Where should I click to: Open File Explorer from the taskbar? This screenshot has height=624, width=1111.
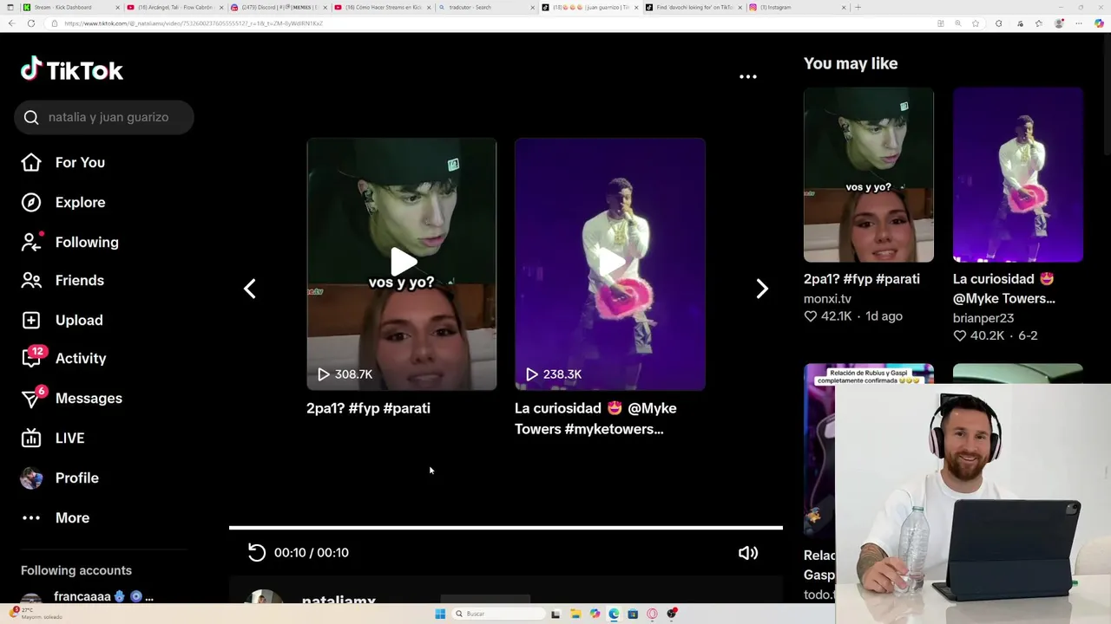(575, 614)
